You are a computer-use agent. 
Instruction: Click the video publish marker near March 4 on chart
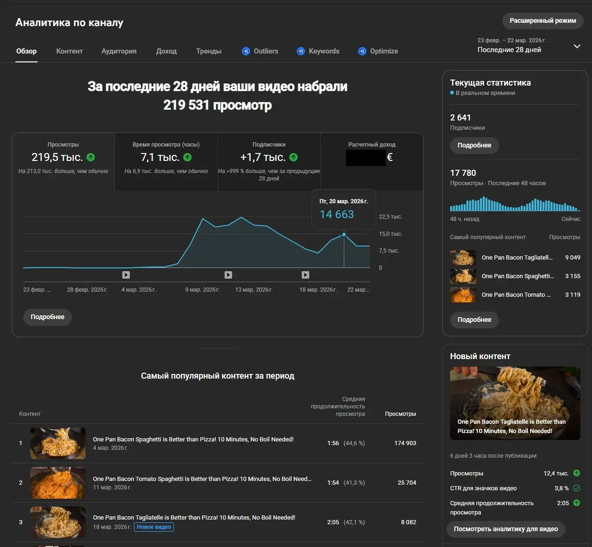pos(126,275)
